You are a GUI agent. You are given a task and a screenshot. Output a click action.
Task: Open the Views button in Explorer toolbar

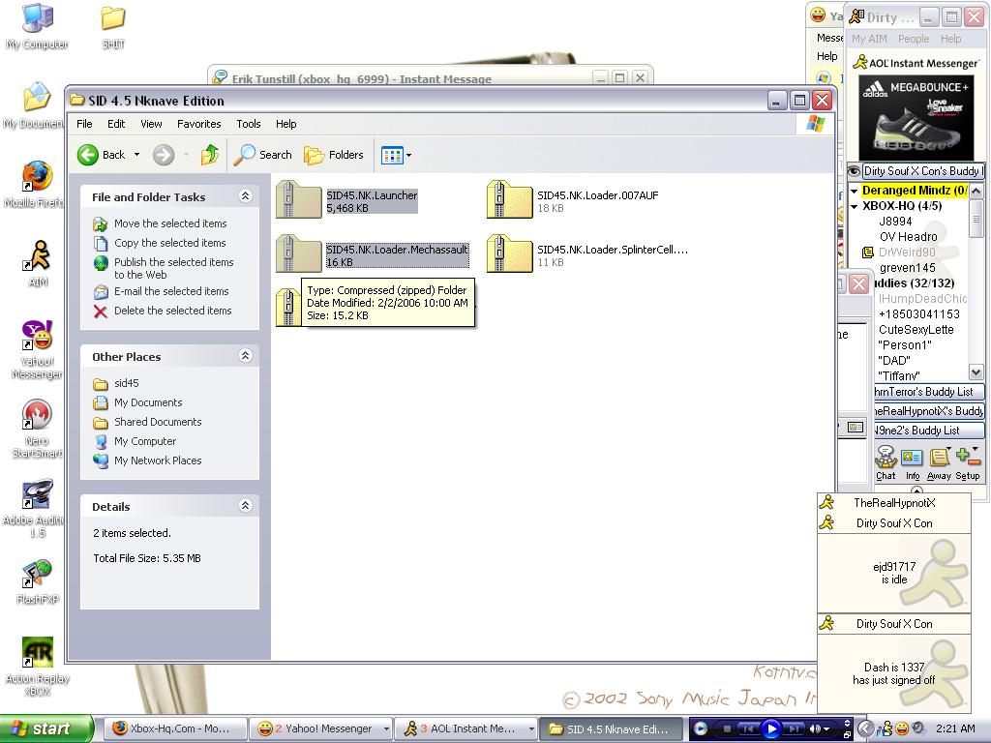pos(392,155)
